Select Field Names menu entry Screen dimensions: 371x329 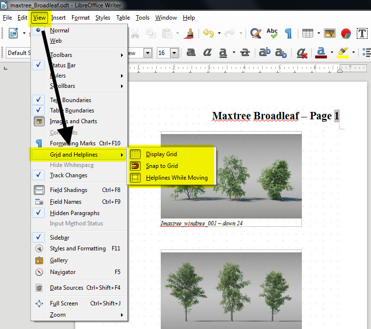pyautogui.click(x=79, y=202)
